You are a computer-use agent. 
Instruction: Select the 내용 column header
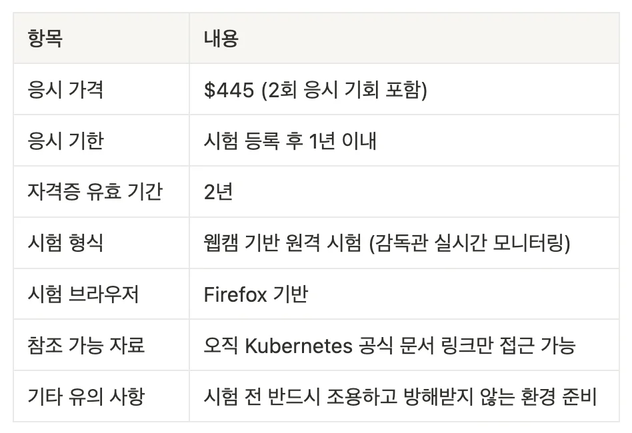(221, 38)
